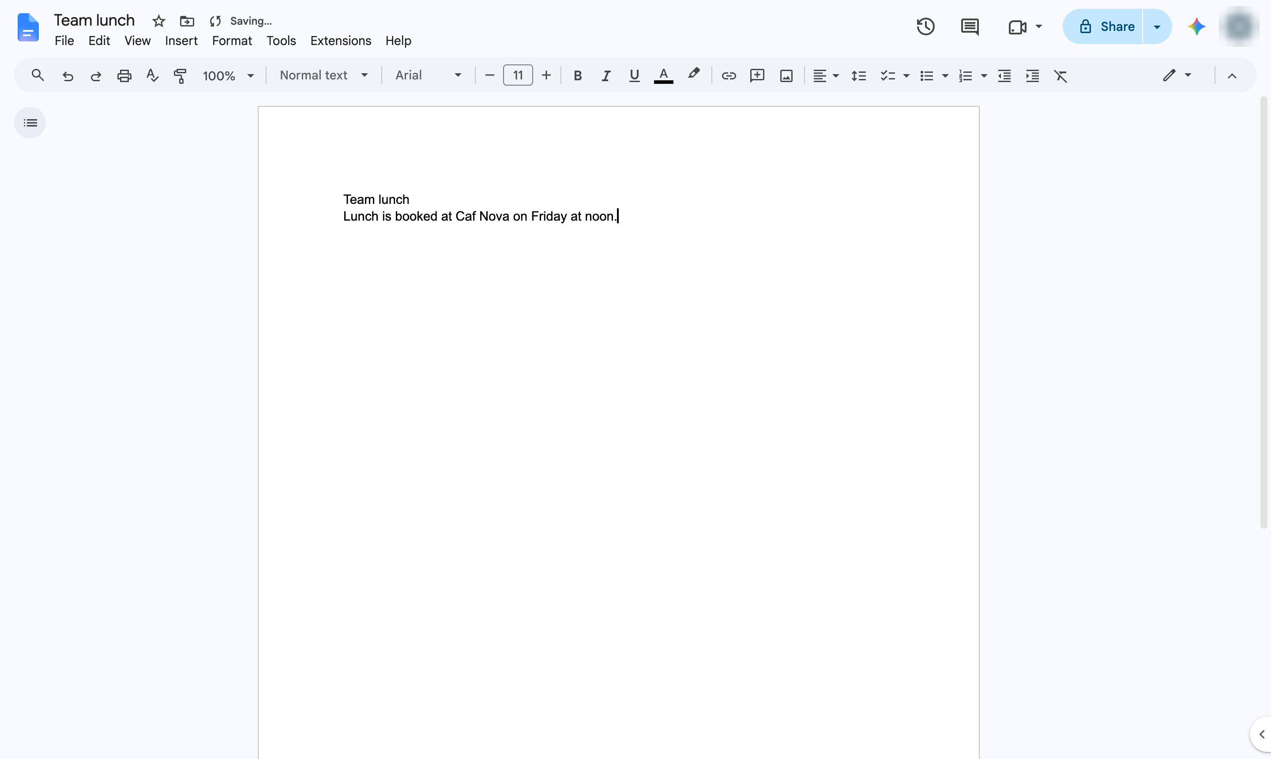Viewport: 1271px width, 759px height.
Task: Open version history clock icon
Action: pyautogui.click(x=925, y=26)
